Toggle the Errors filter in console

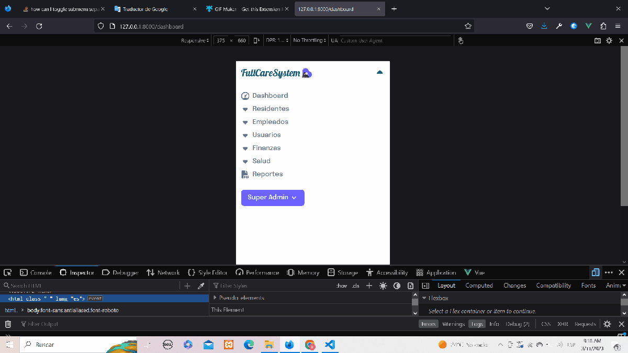pos(429,324)
